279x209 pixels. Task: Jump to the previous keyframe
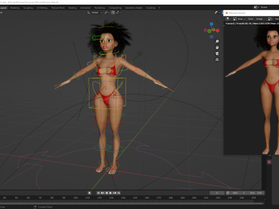(102, 193)
